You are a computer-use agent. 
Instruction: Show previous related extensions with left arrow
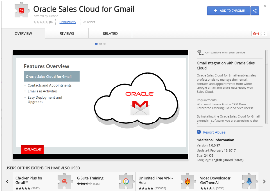[7, 181]
